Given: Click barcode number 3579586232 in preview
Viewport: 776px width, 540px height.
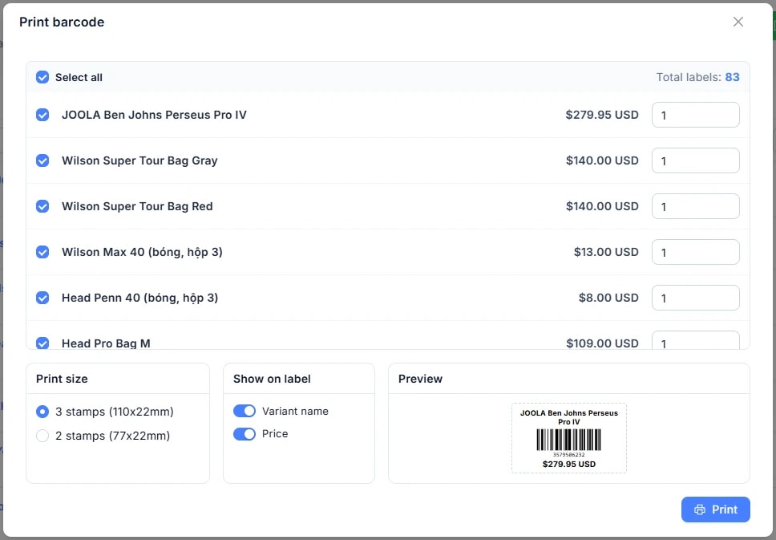Looking at the screenshot, I should pos(568,455).
